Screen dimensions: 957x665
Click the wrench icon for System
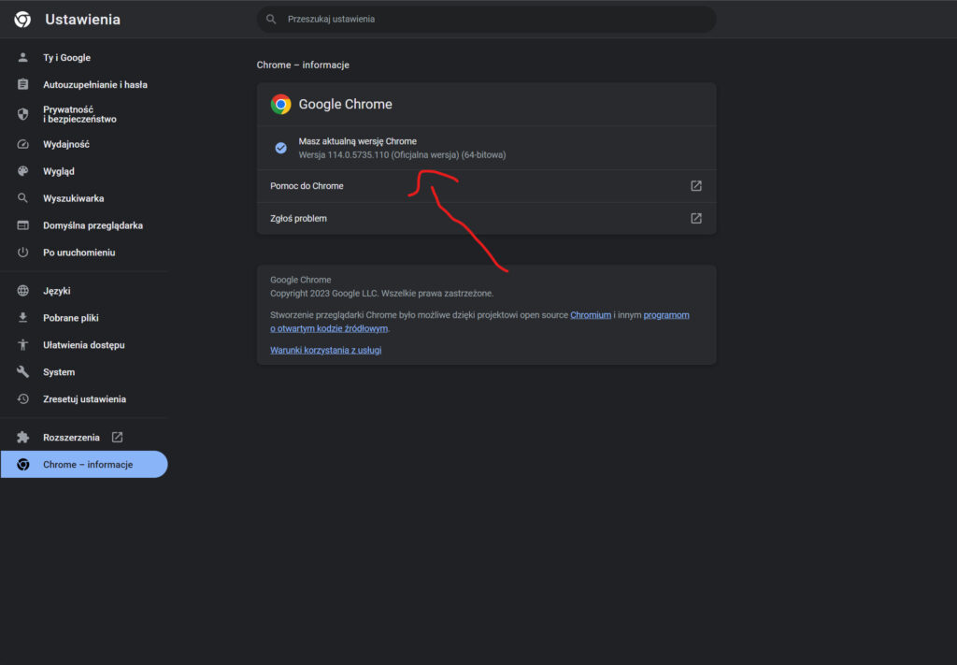[22, 371]
